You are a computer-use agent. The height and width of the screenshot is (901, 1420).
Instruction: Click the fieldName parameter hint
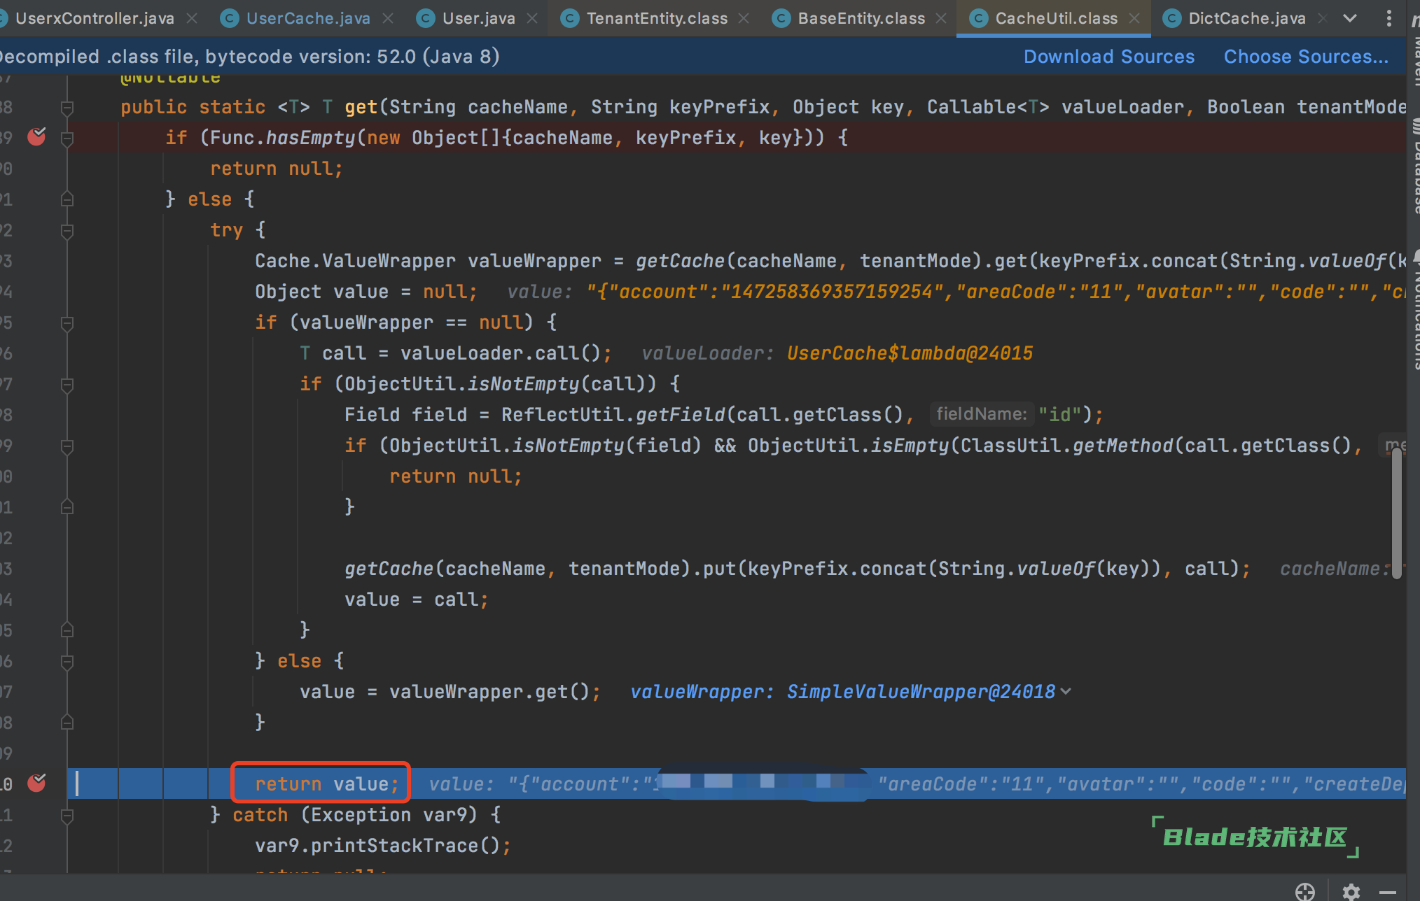982,414
